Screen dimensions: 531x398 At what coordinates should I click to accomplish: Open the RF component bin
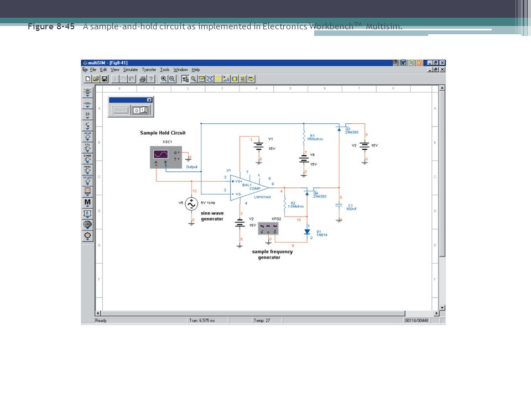pyautogui.click(x=87, y=225)
